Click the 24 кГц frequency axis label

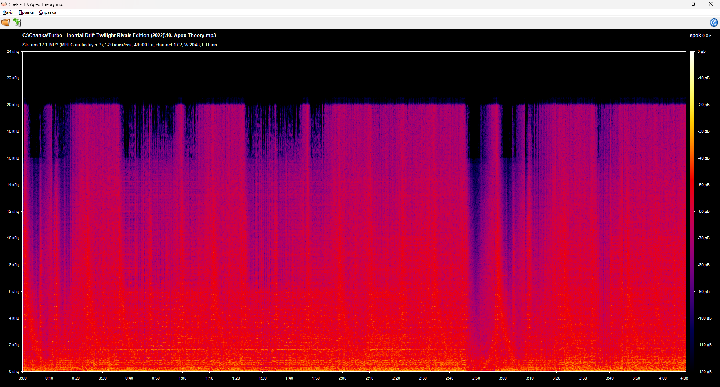(12, 51)
